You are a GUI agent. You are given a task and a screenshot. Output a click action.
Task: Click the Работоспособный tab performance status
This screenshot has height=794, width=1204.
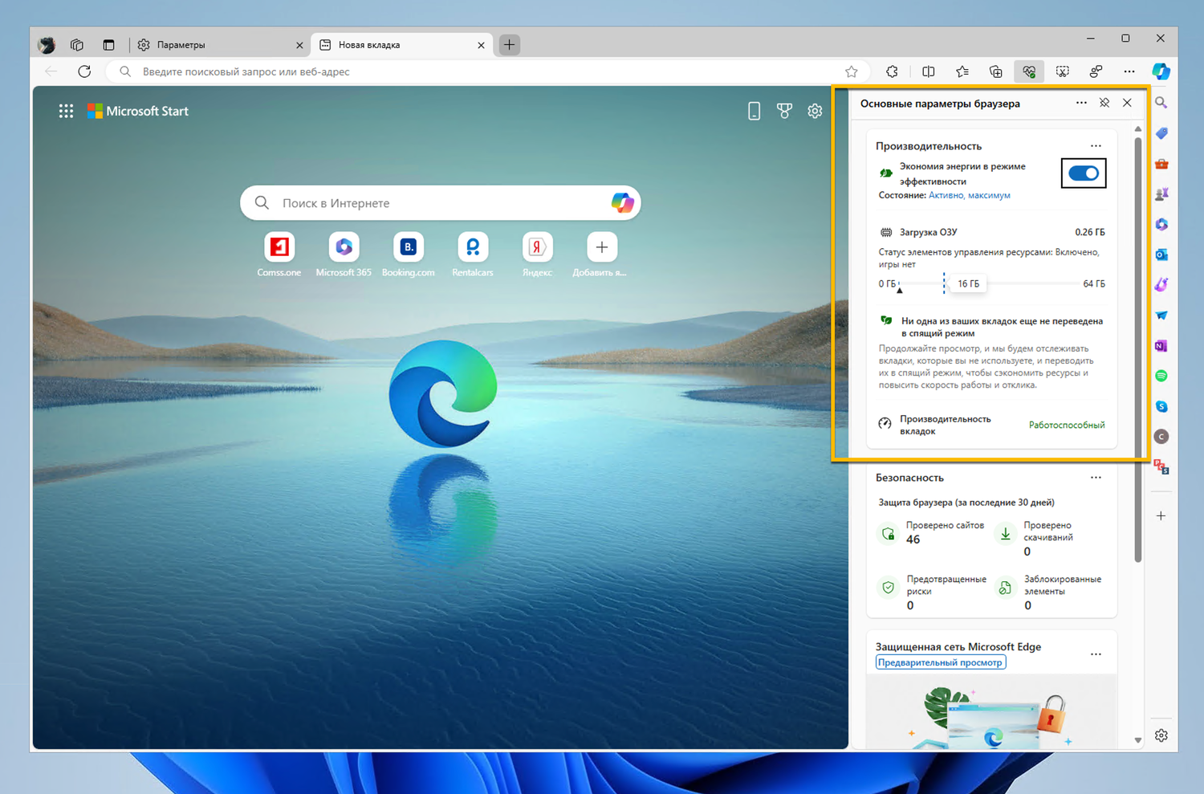coord(1067,426)
